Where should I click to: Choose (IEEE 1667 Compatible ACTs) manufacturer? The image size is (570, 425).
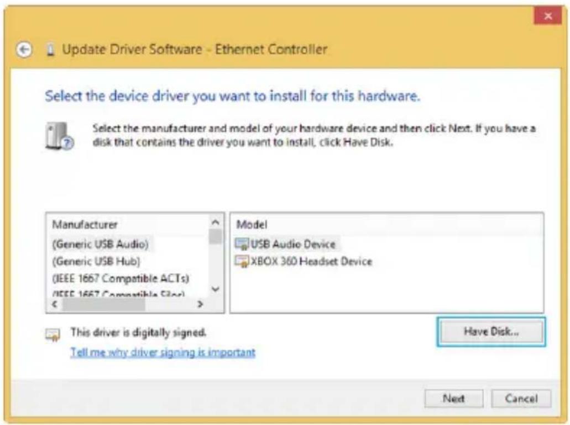[x=121, y=278]
